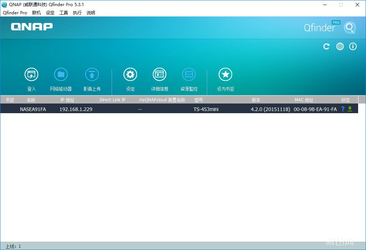Open the Qfinder Pro menu

tap(15, 13)
